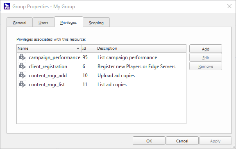Select the content_mgr_list row name
236x149 pixels.
coord(47,85)
